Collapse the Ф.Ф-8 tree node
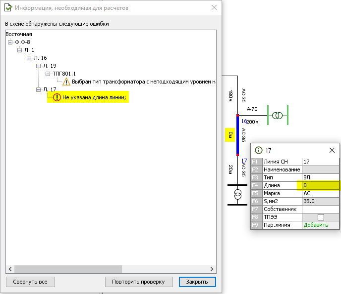 click(10, 42)
